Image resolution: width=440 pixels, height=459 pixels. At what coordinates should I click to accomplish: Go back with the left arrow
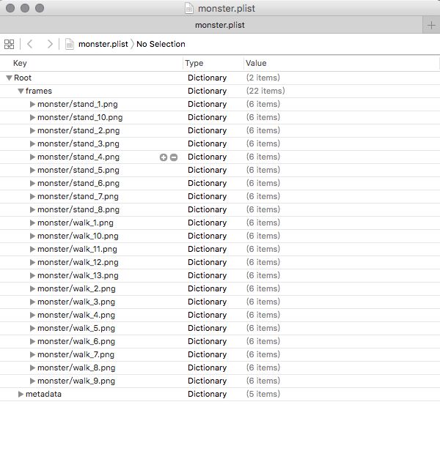coord(29,44)
